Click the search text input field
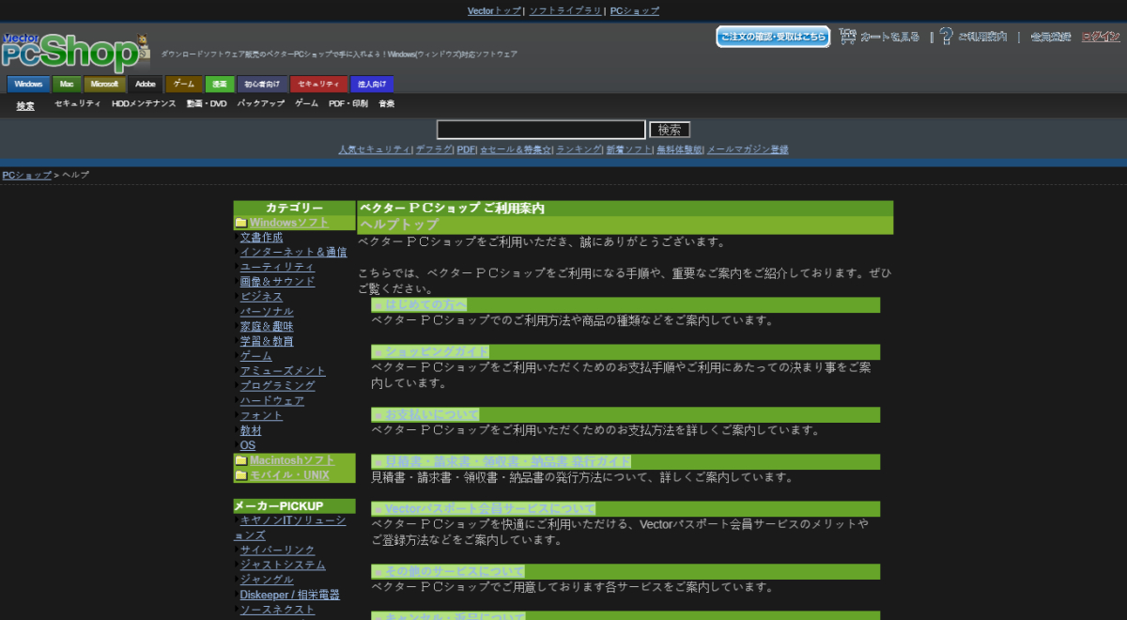 541,130
